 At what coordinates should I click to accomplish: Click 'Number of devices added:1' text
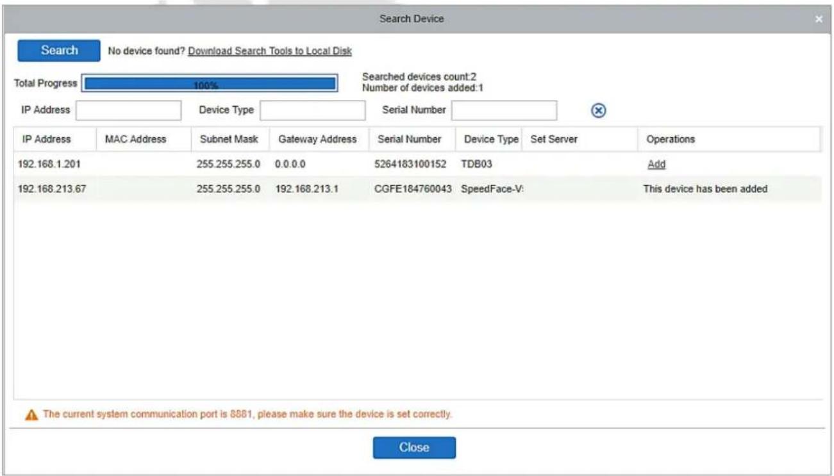pos(422,87)
